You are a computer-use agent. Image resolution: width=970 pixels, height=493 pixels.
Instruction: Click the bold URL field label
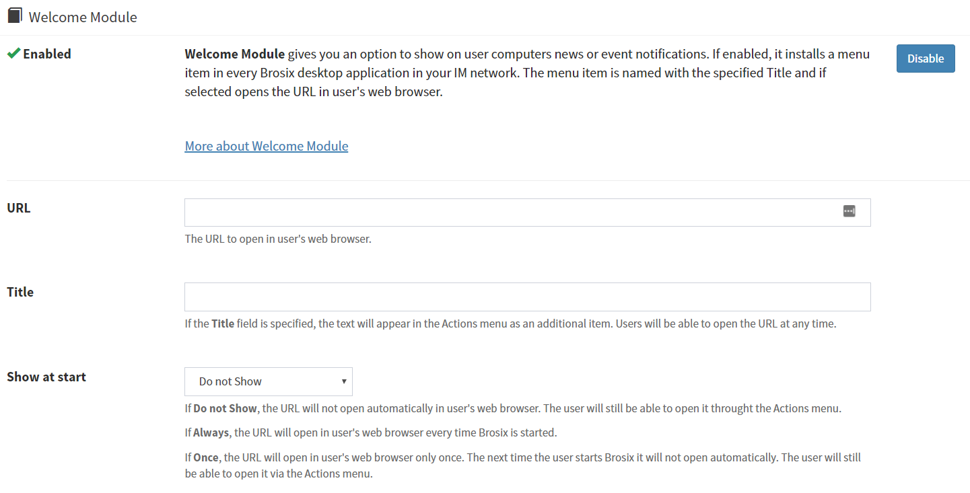(x=19, y=208)
